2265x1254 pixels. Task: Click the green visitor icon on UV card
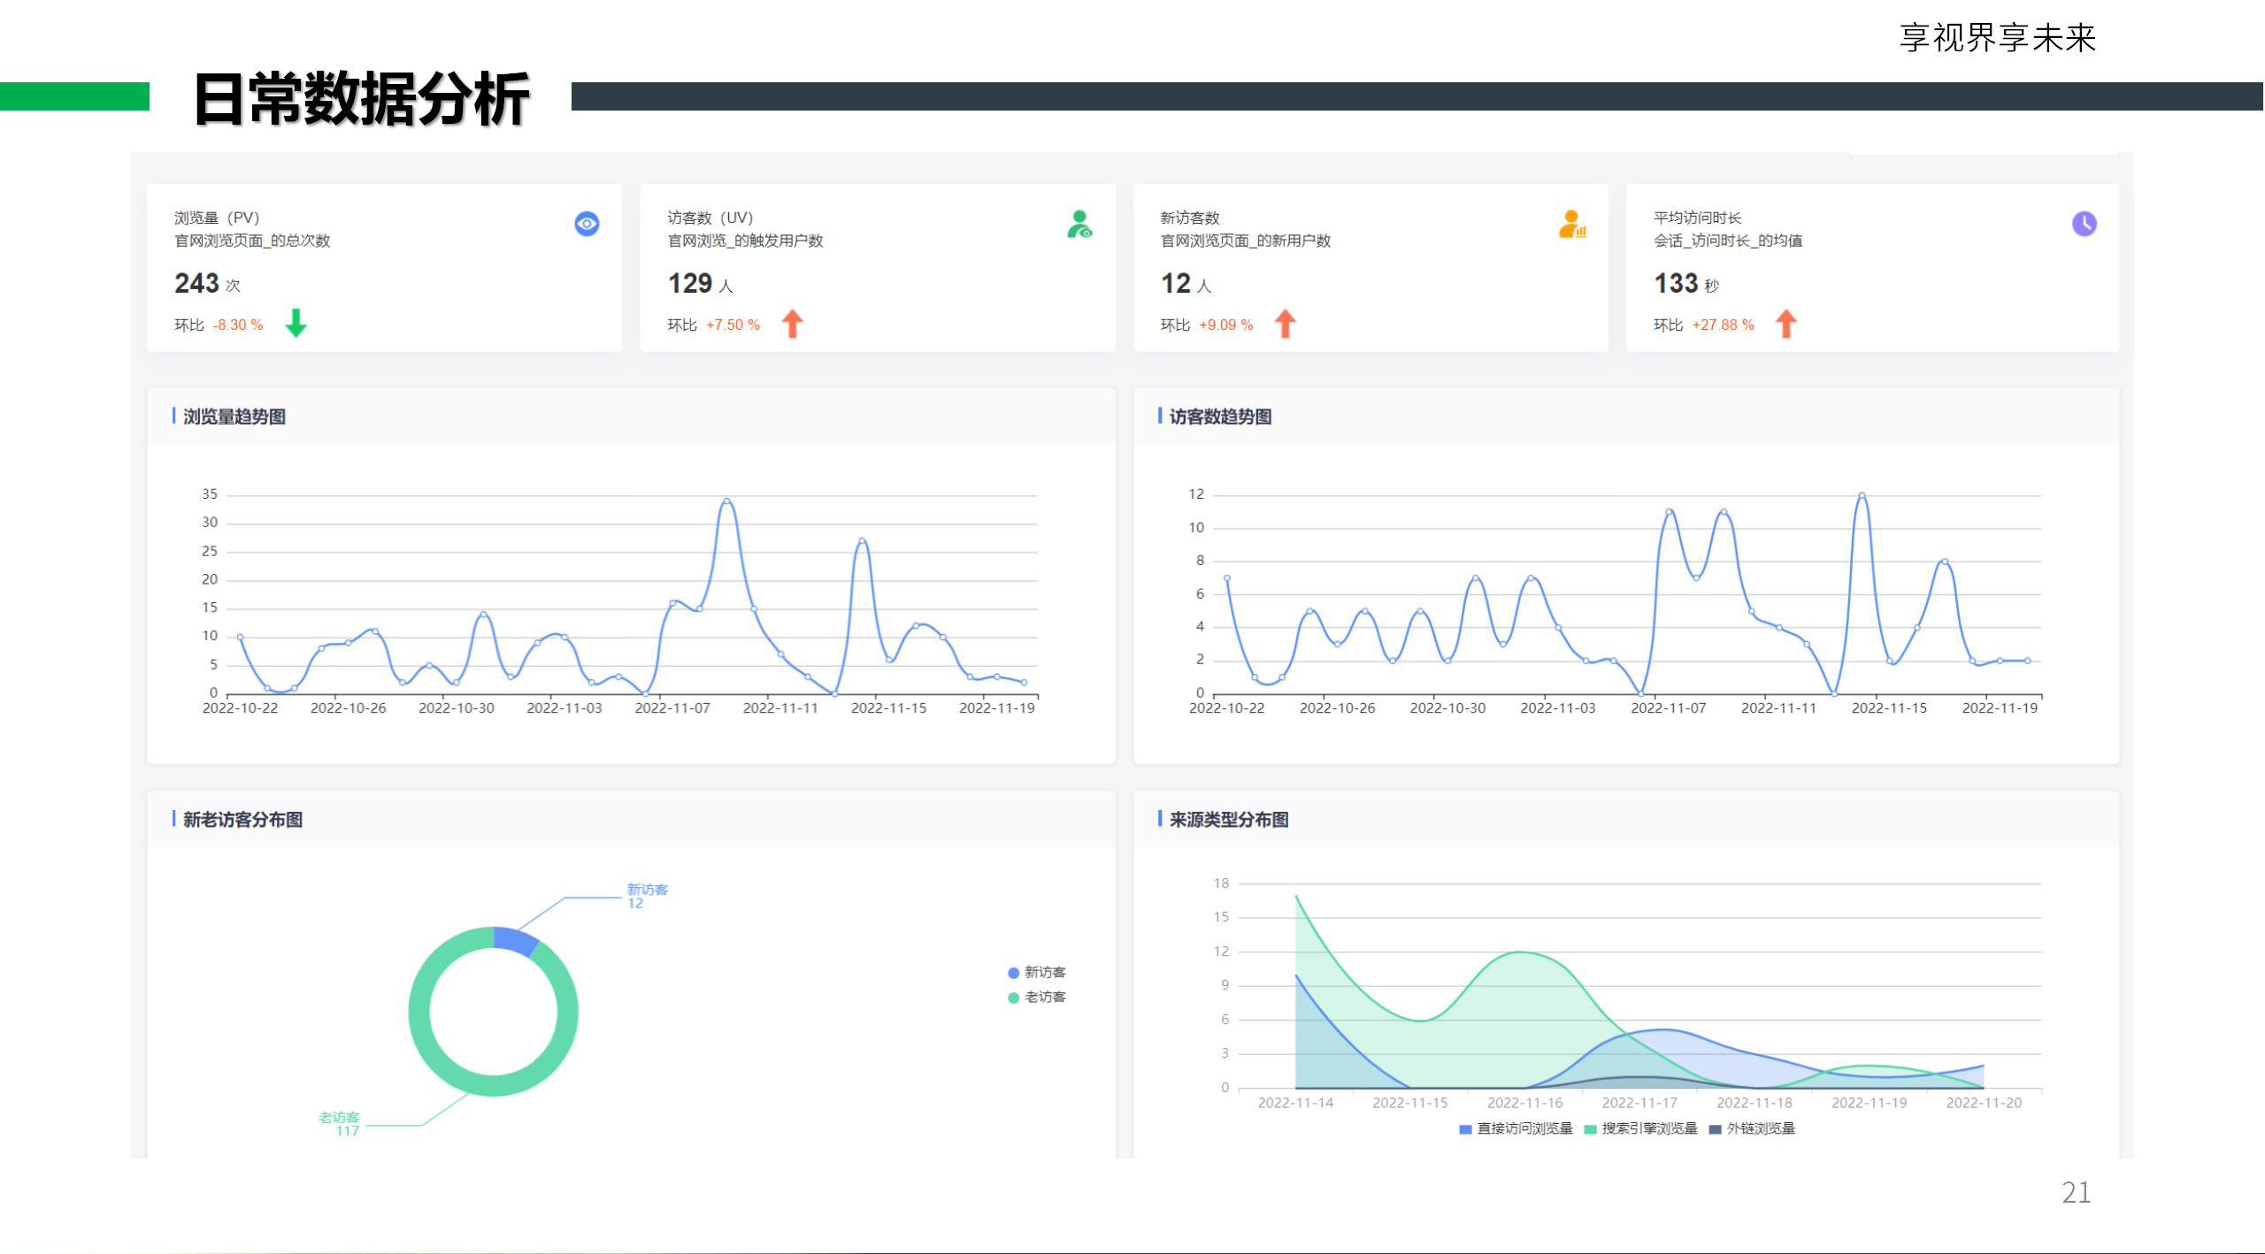(1079, 224)
